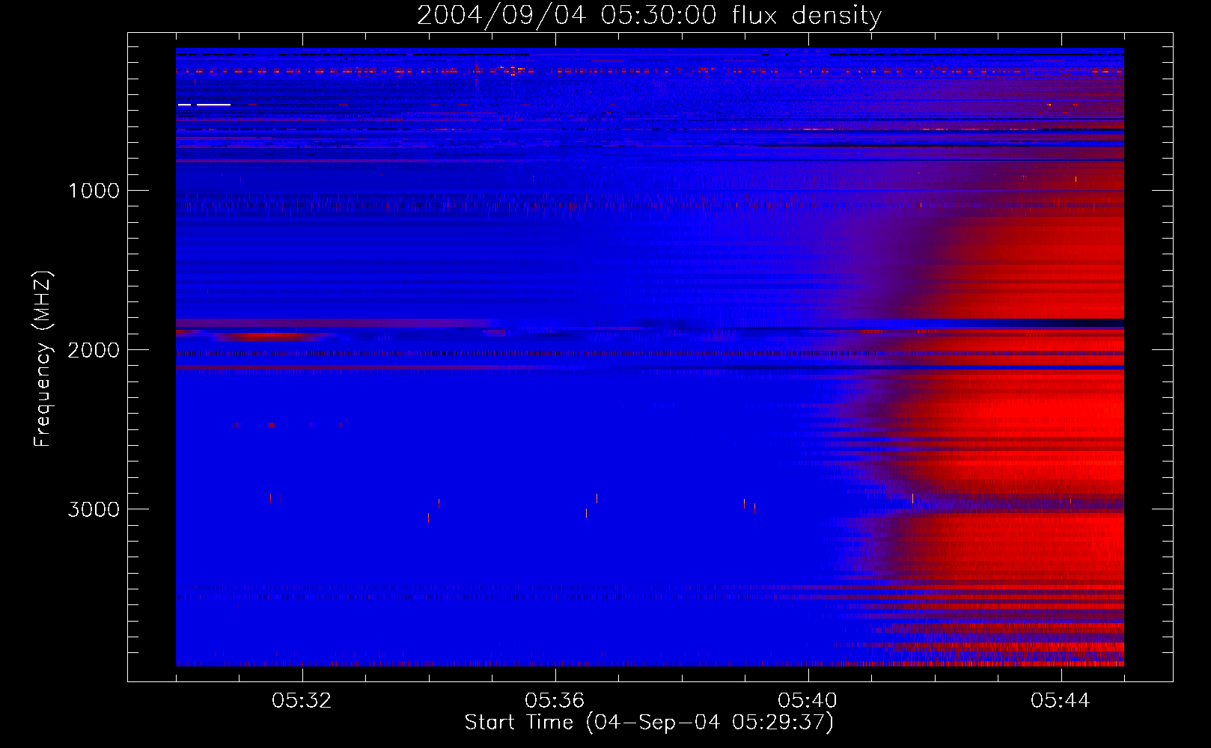Click the 3000 frequency tick label
The image size is (1211, 748).
click(94, 509)
